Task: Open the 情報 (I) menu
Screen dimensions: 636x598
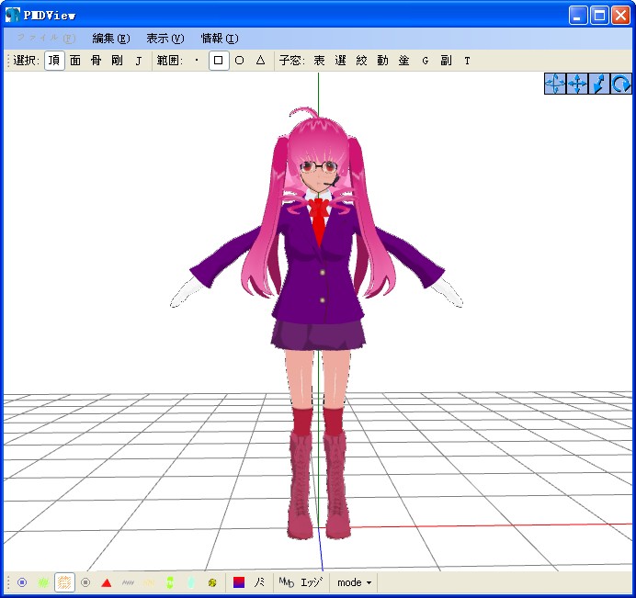Action: coord(220,39)
